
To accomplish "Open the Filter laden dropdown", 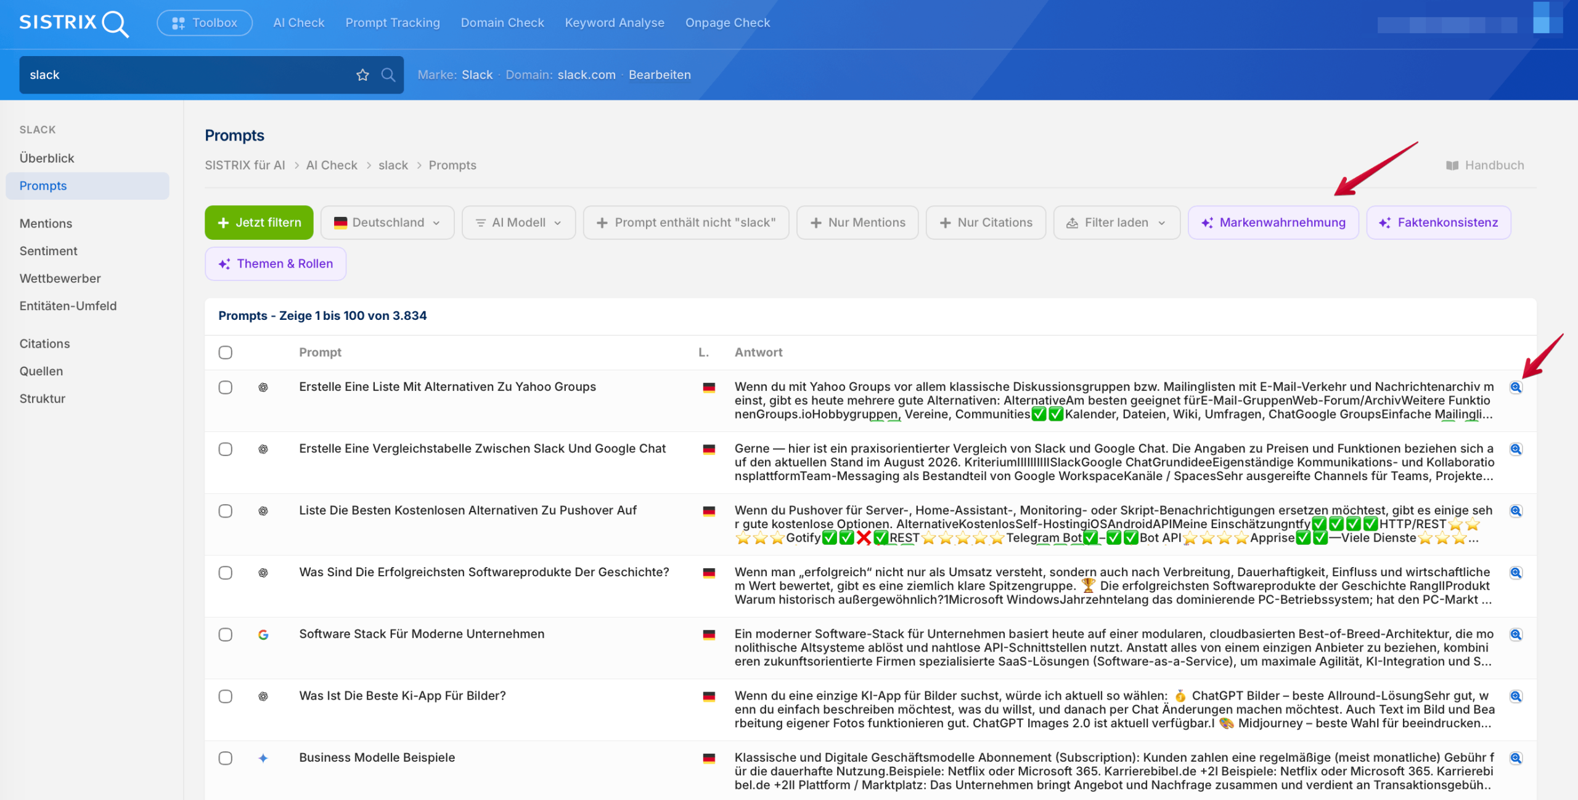I will [1116, 222].
